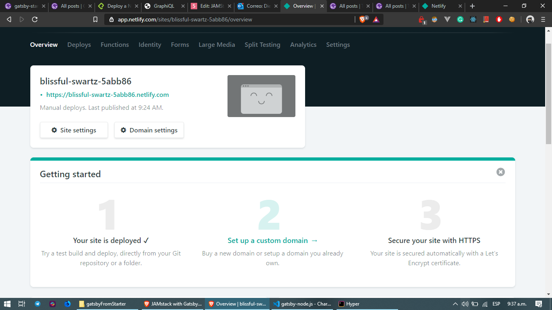Open the Identity navigation tab

[x=150, y=45]
